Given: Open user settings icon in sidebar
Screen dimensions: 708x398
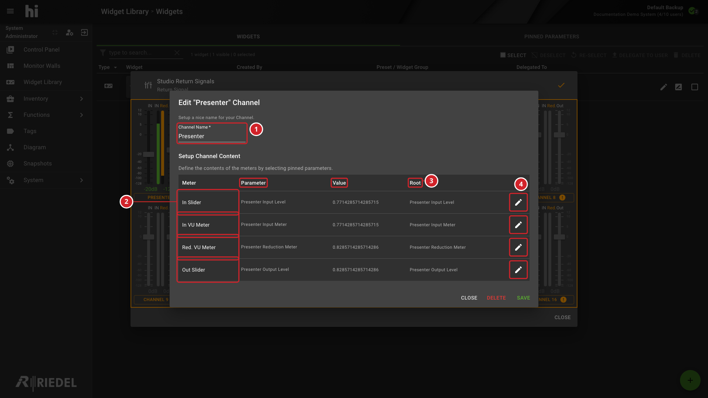Looking at the screenshot, I should click(x=69, y=32).
